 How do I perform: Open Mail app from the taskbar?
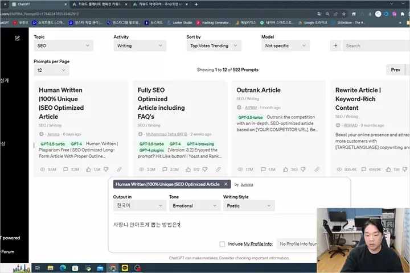click(100, 268)
